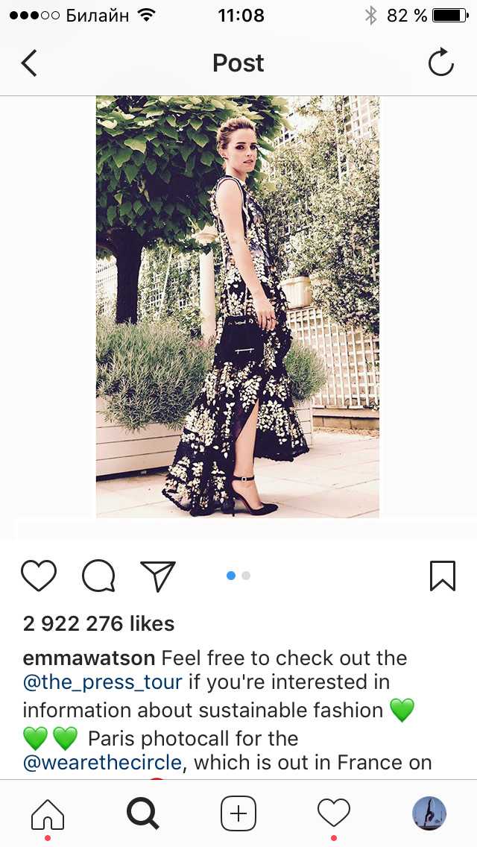This screenshot has height=847, width=477.
Task: Select the second carousel dot indicator
Action: point(246,576)
